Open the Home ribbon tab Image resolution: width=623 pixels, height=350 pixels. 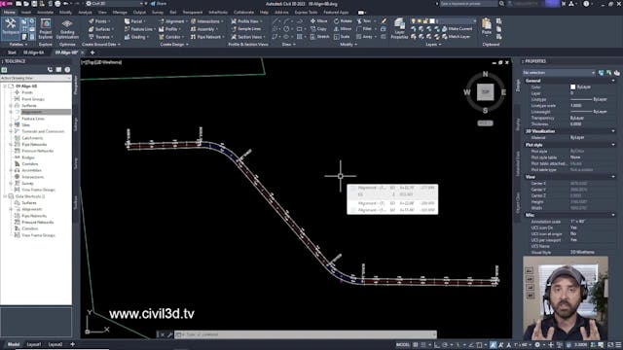point(9,13)
